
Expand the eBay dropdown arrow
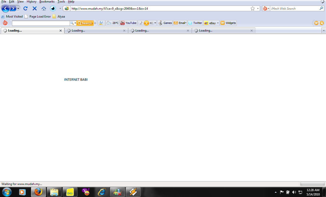pos(218,23)
